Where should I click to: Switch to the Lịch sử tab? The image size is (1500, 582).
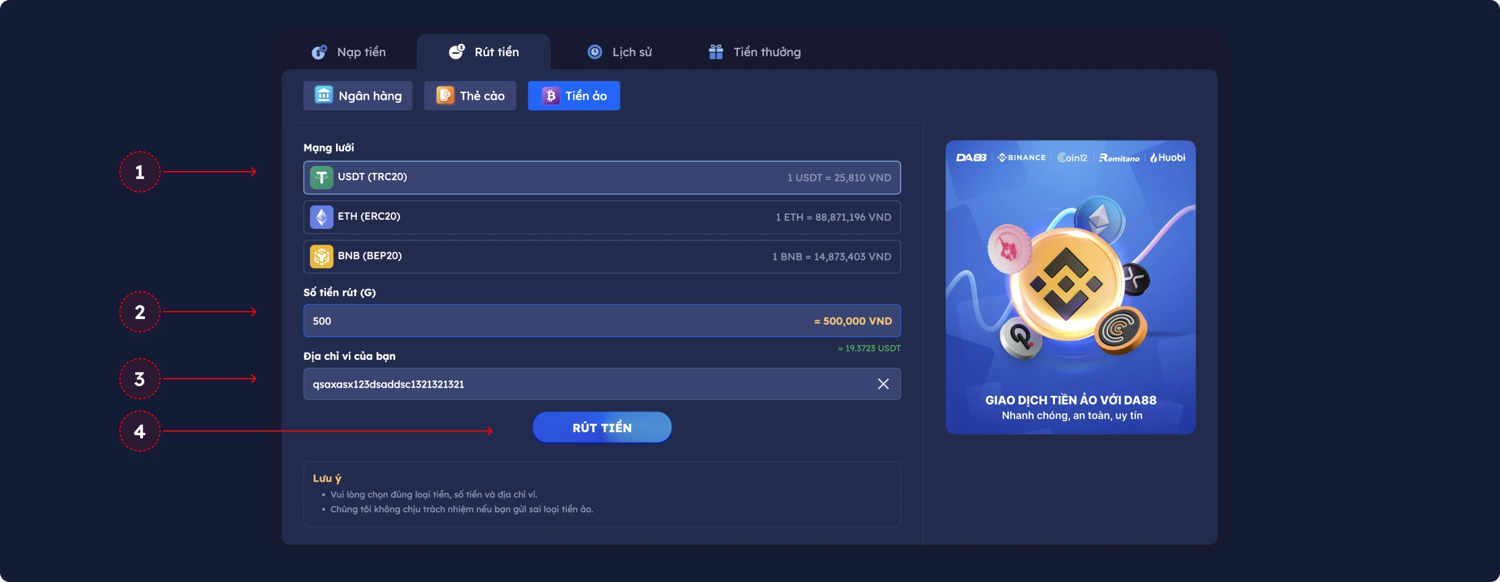tap(620, 52)
